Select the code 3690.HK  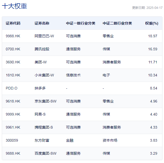tap(13, 62)
